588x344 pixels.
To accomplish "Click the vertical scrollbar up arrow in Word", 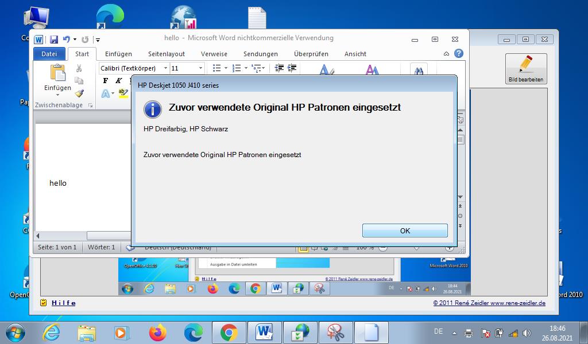I will point(461,130).
